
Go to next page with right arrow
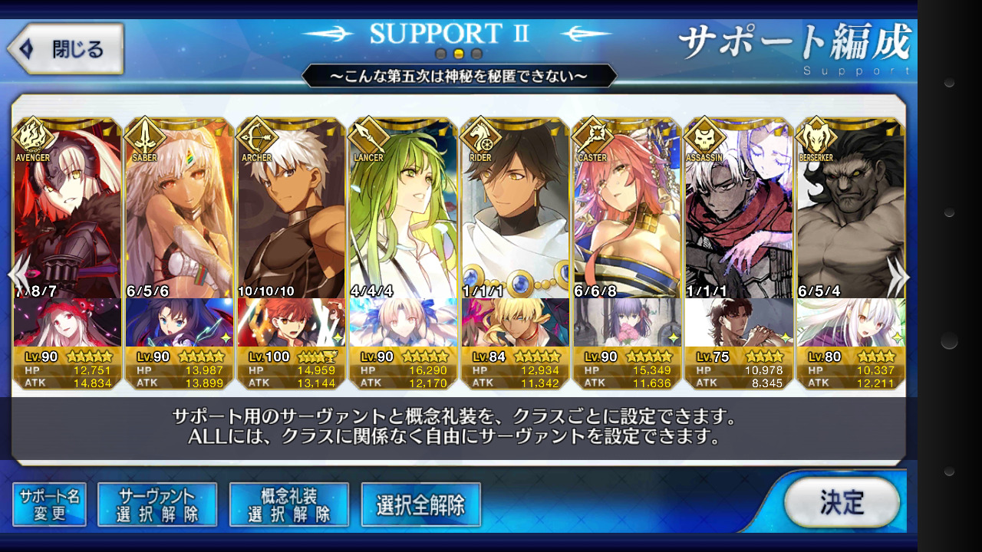pos(898,276)
